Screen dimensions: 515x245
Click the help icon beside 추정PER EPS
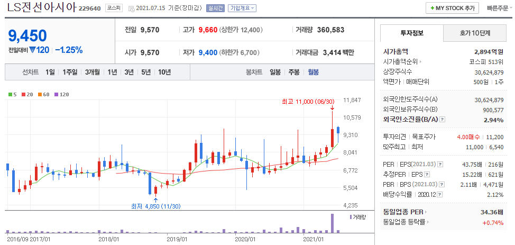click(427, 174)
